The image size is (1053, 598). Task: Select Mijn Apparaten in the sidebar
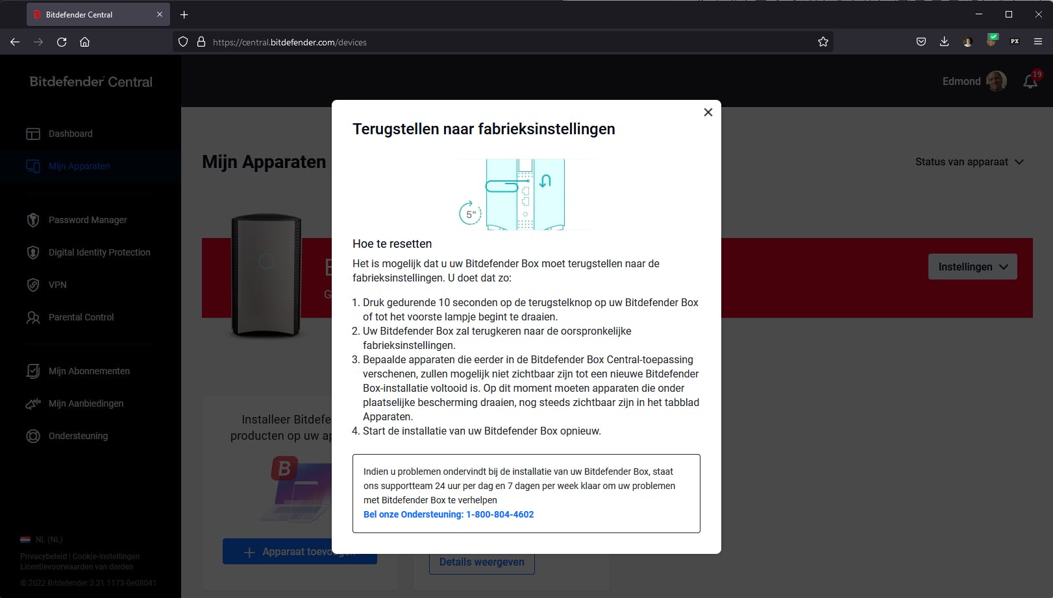coord(79,166)
